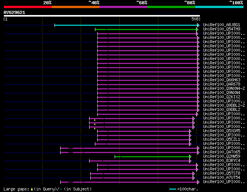247x192 pixels.
Task: Select the UniRef100_A7UT54 label
Action: [x=222, y=178]
